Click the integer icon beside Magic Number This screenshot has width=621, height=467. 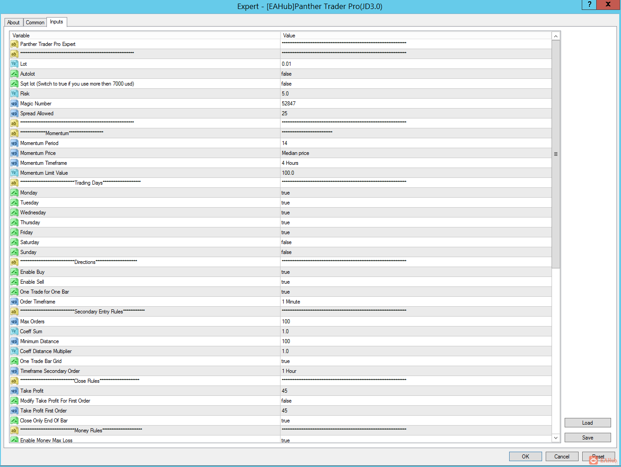pos(14,104)
